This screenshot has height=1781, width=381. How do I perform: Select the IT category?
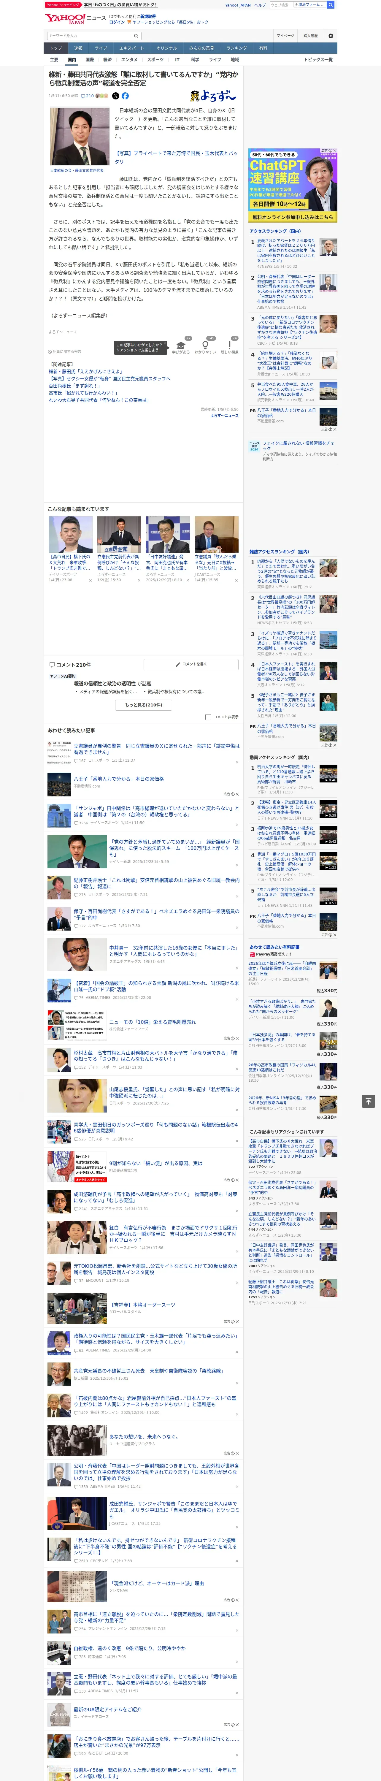click(x=177, y=59)
